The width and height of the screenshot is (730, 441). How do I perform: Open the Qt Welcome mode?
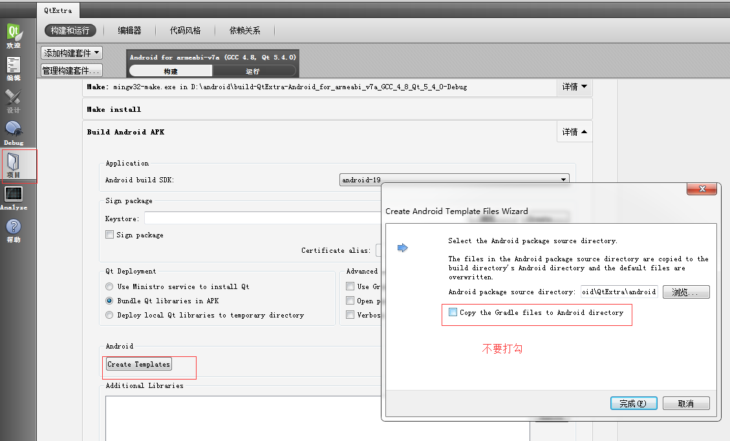(x=14, y=36)
